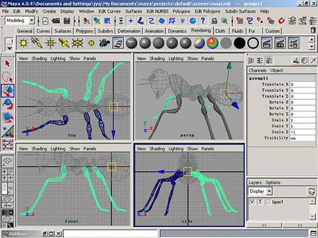Switch to the Dynamics shelf tab
The height and width of the screenshot is (238, 318).
pyautogui.click(x=177, y=31)
